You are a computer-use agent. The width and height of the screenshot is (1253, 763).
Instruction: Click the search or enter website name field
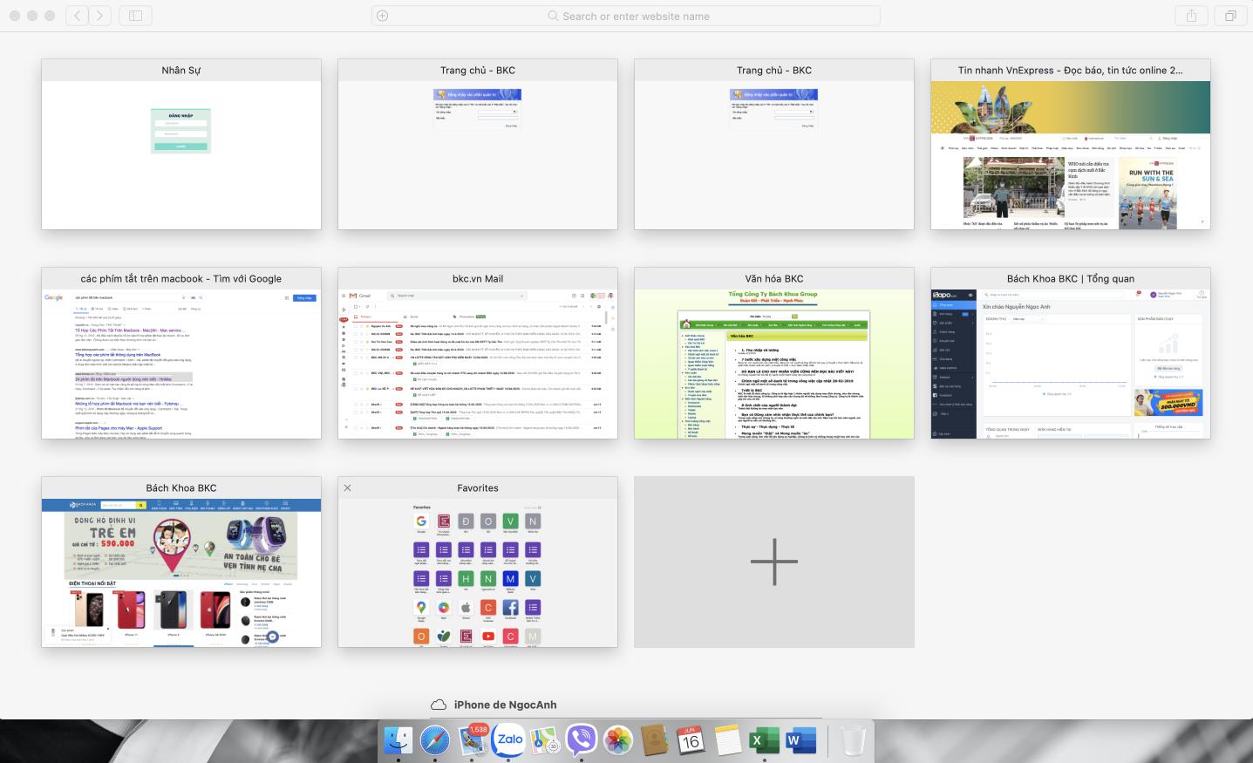[x=636, y=16]
